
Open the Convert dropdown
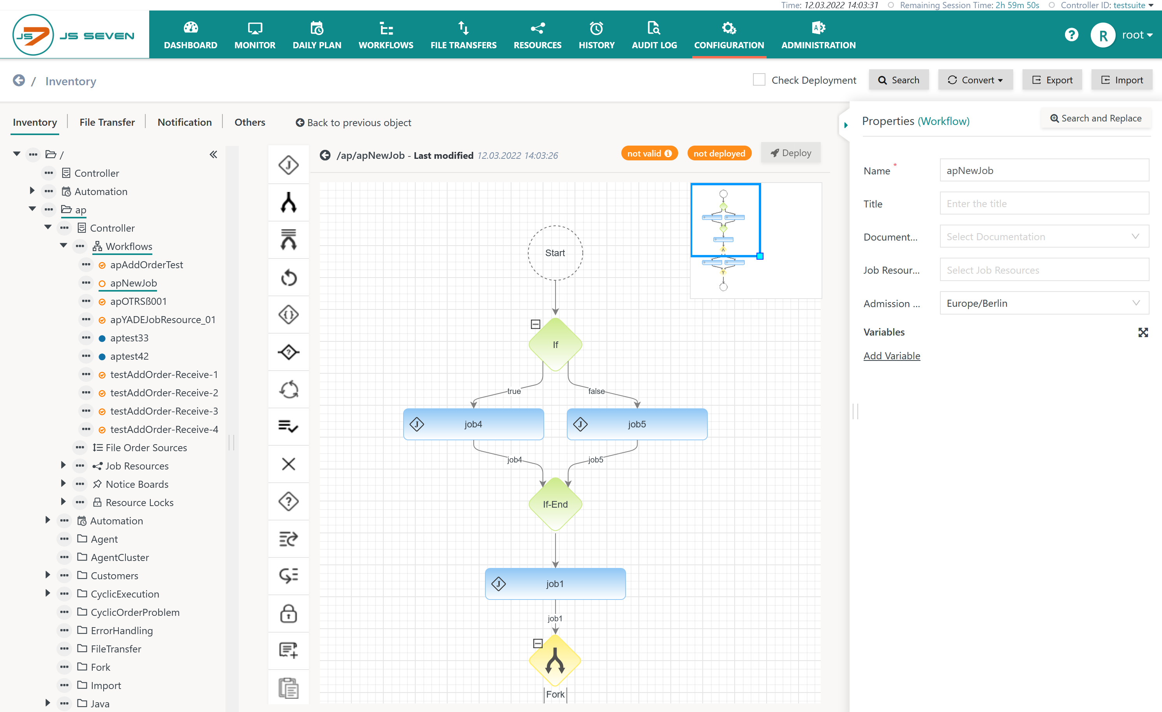click(975, 80)
